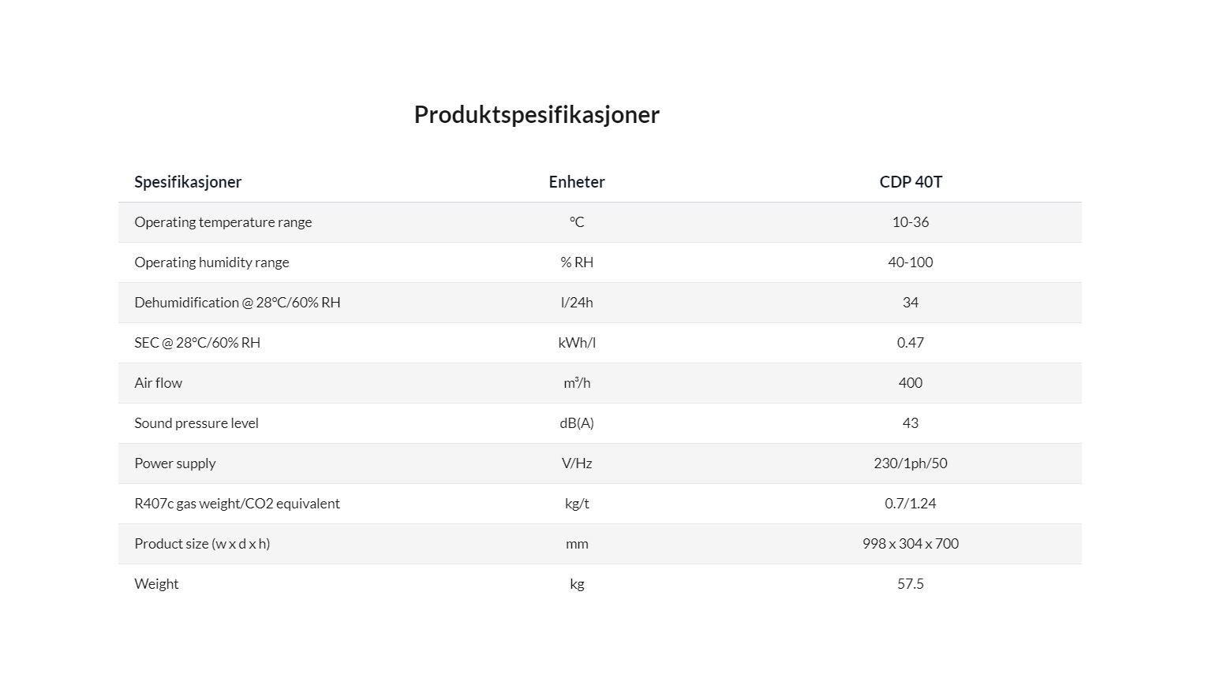Click the 998 x 304 x 700 size value
This screenshot has height=681, width=1212.
click(x=911, y=544)
